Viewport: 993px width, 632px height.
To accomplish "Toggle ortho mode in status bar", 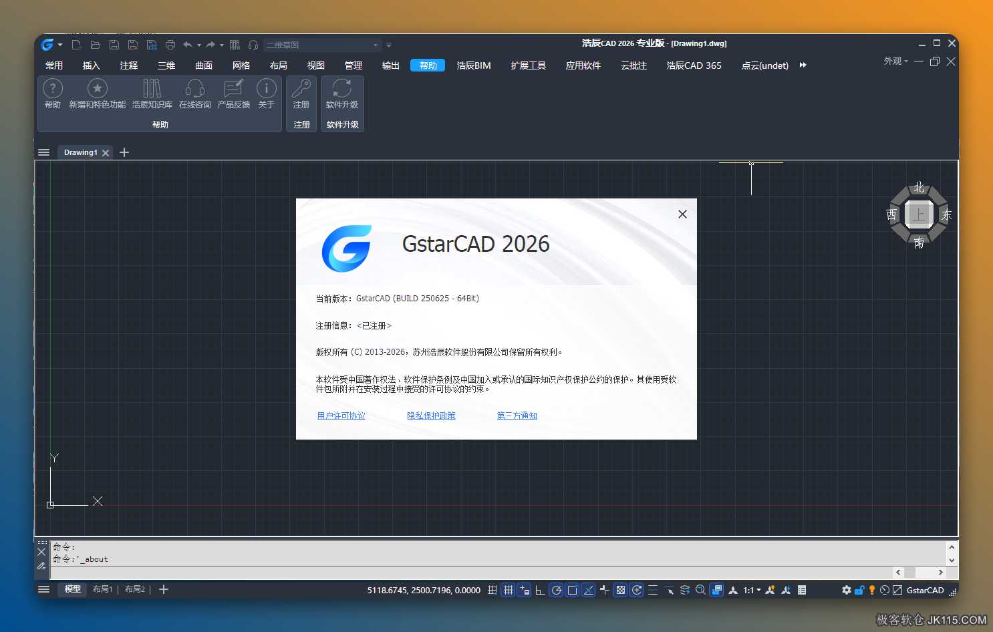I will coord(540,590).
